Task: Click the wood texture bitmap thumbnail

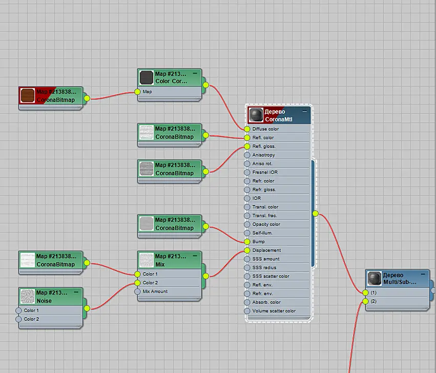Action: [x=28, y=96]
